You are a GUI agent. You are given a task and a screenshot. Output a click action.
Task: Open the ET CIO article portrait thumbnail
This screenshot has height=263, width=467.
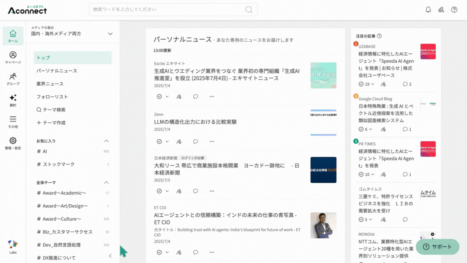click(323, 225)
